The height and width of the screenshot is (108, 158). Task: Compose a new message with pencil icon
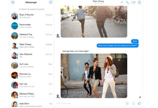point(51,2)
